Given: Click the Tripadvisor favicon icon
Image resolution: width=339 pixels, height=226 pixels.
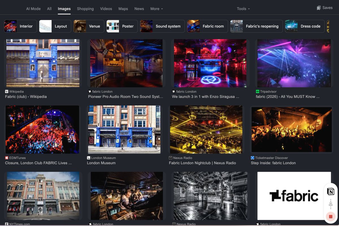Looking at the screenshot, I should point(258,92).
